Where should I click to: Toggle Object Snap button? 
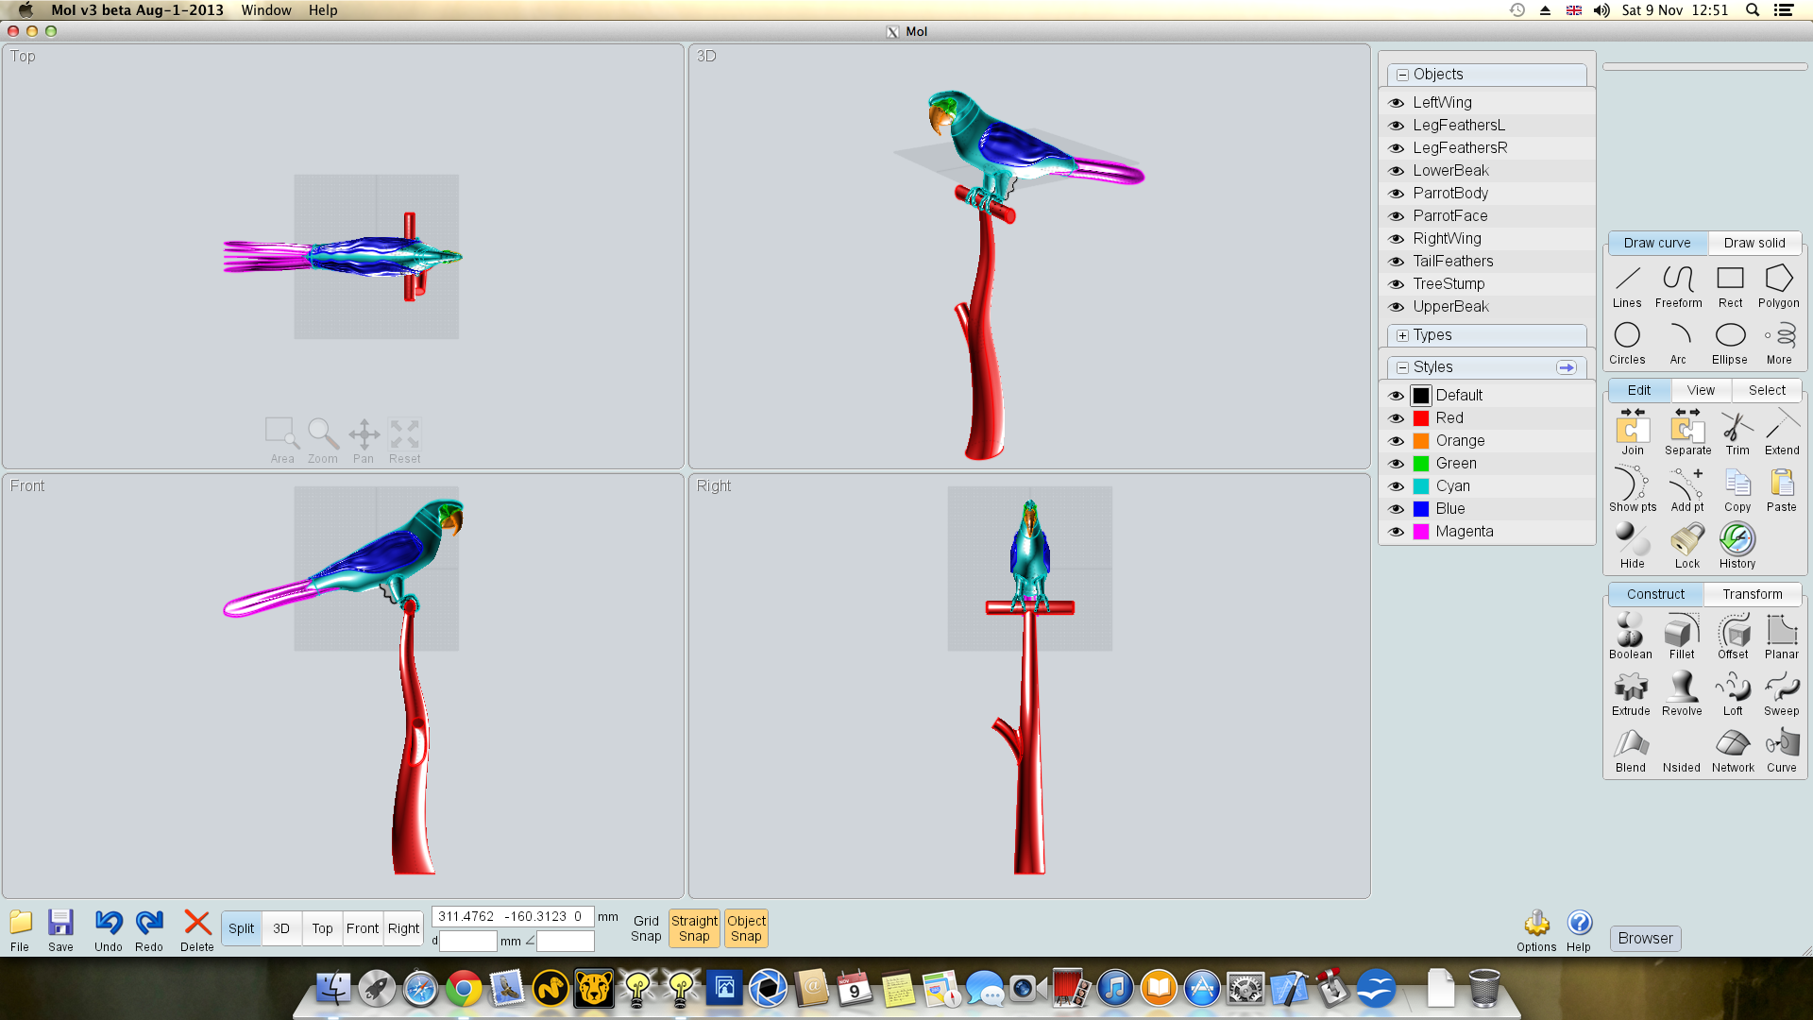(746, 928)
